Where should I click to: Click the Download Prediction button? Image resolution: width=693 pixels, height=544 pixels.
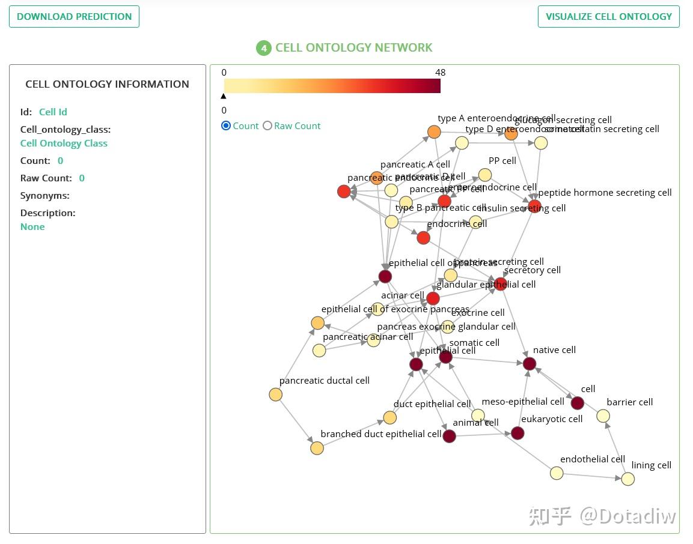[74, 17]
